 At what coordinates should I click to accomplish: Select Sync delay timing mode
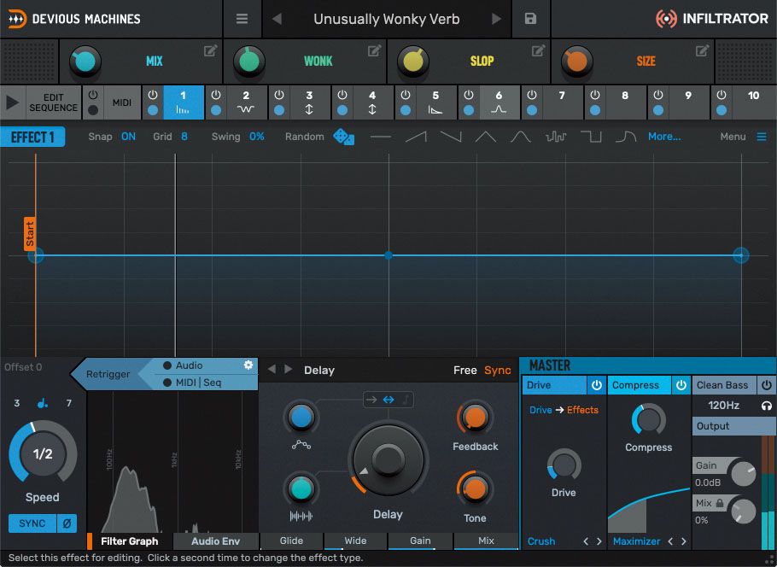(498, 371)
